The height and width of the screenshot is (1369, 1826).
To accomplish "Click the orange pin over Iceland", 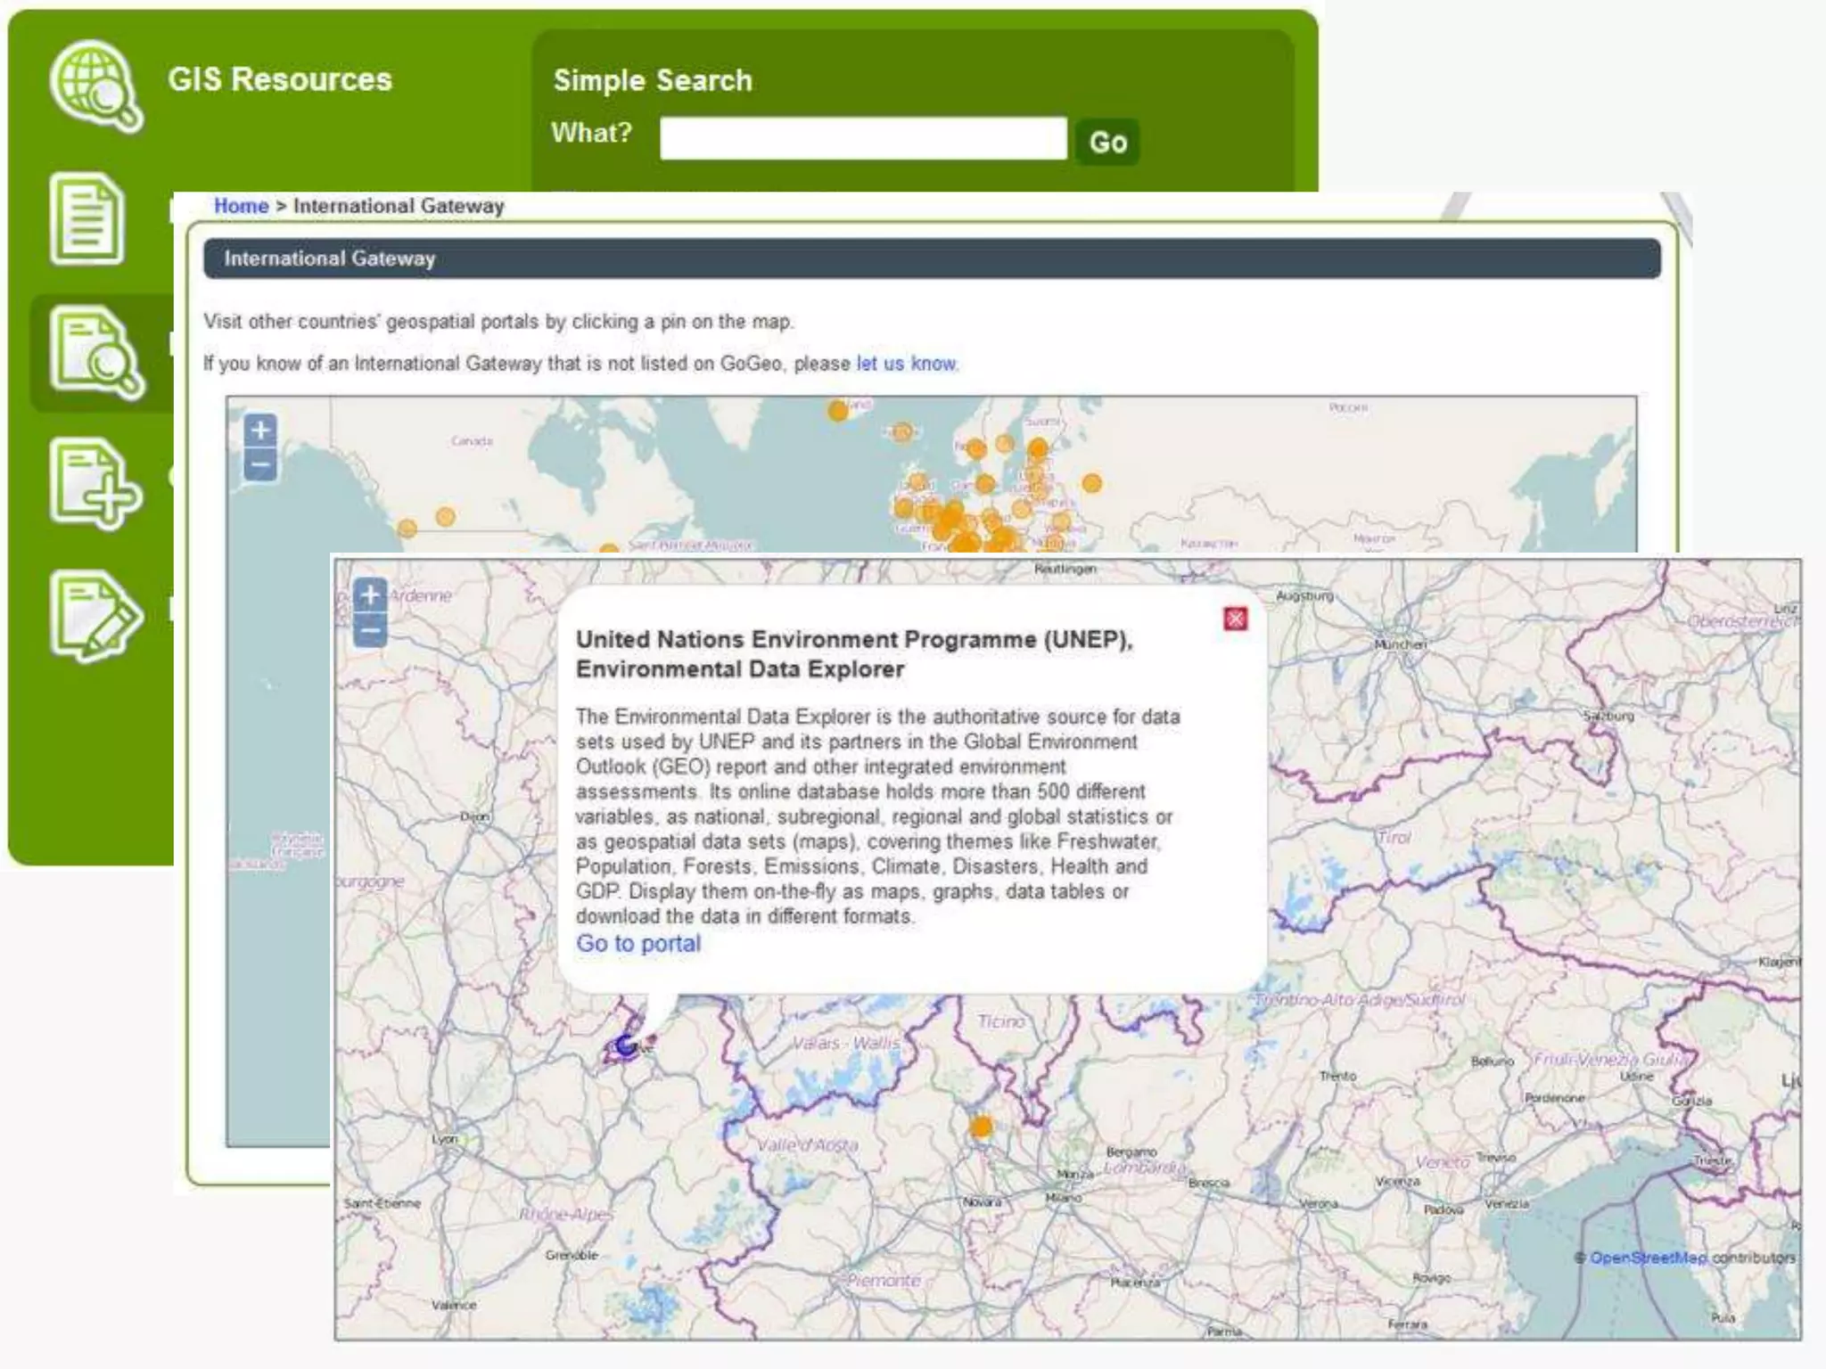I will click(838, 411).
